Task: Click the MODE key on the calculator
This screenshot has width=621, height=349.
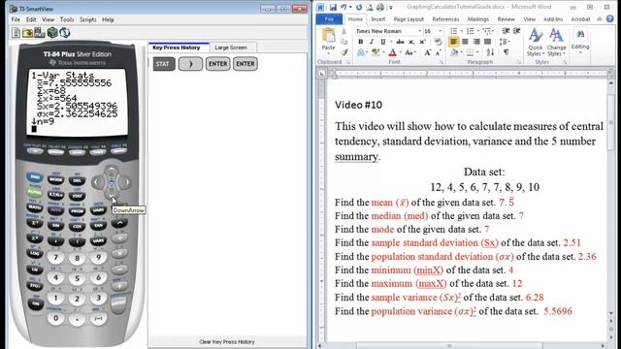Action: 56,179
